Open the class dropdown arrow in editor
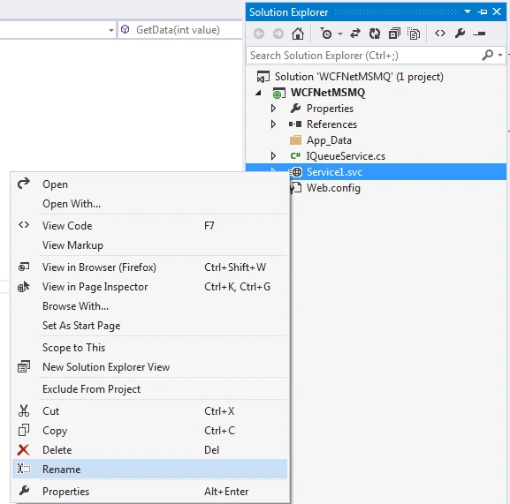This screenshot has height=504, width=510. (111, 31)
